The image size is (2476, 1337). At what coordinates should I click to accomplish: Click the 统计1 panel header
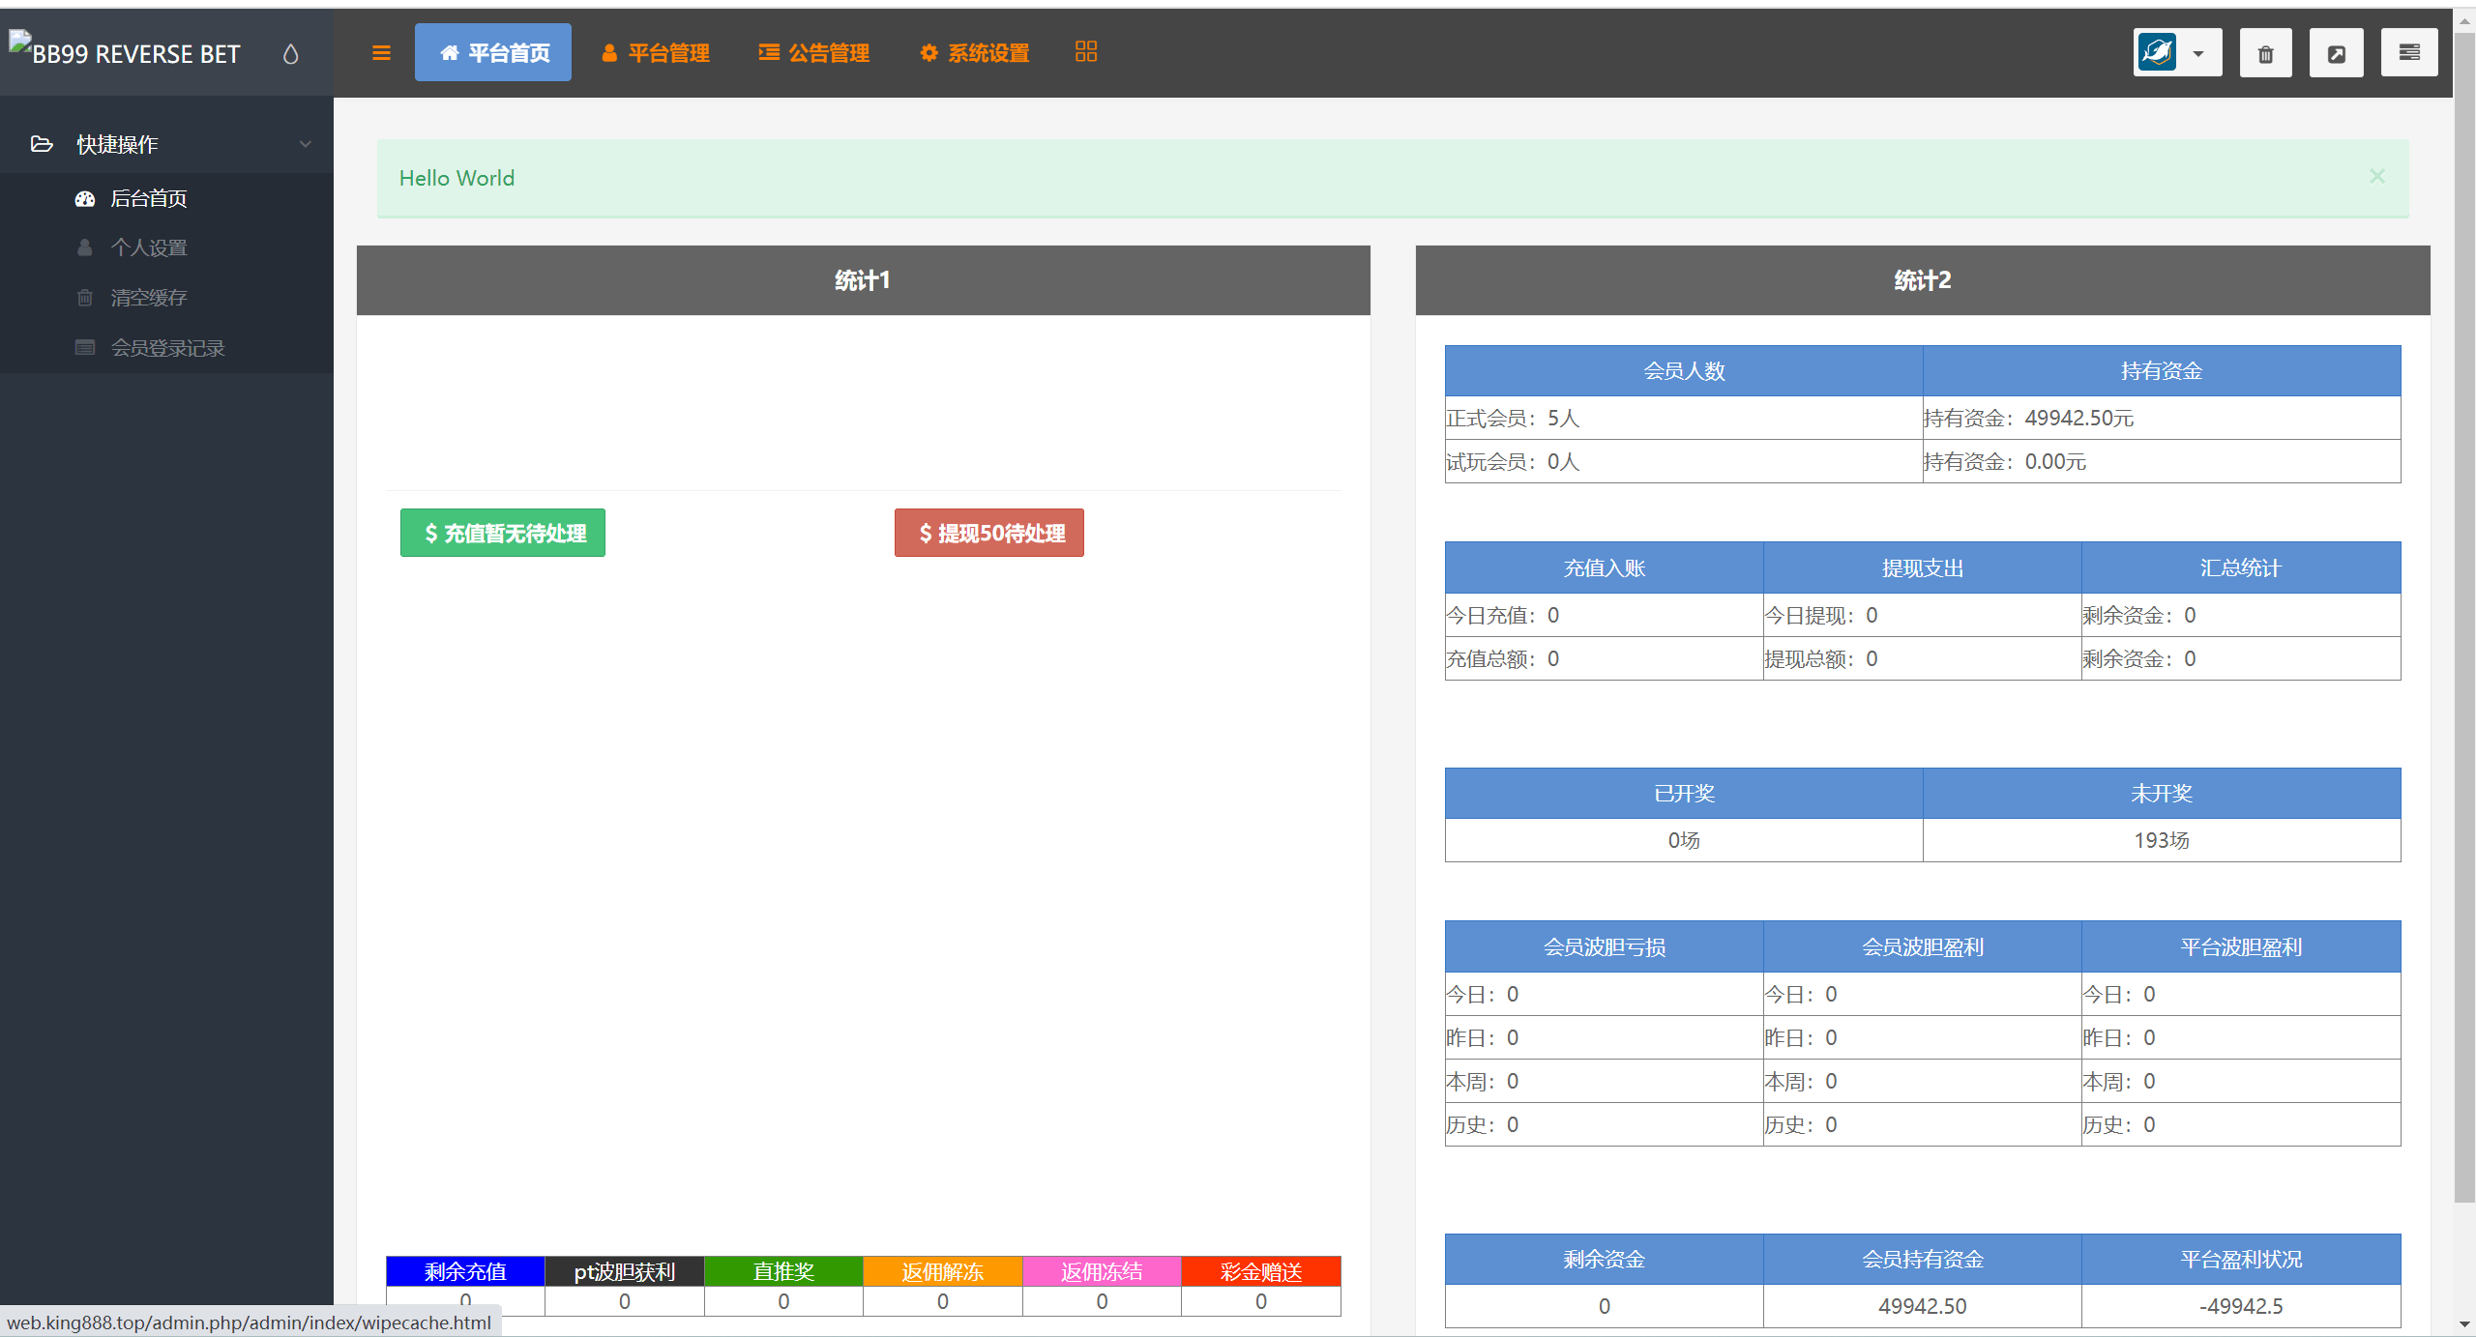click(x=863, y=280)
